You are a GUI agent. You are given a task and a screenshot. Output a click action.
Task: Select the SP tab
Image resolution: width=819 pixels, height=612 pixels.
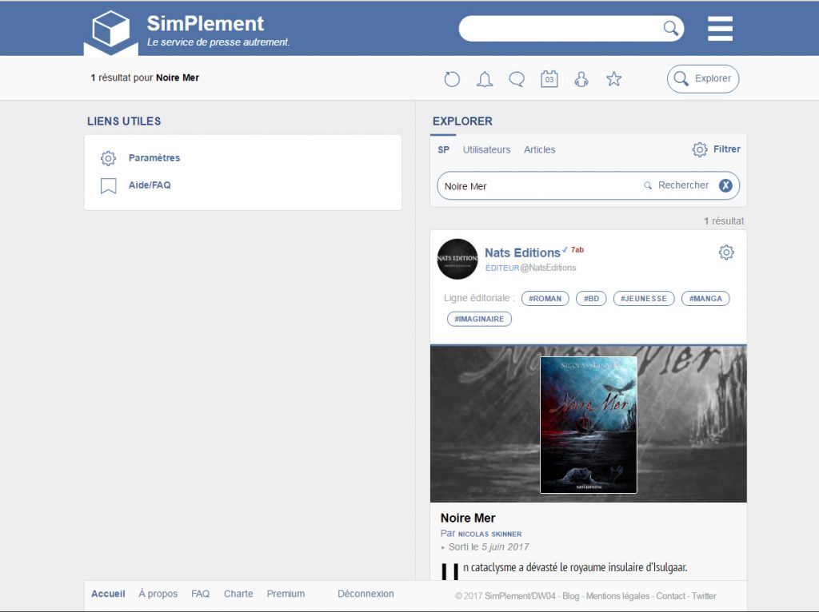coord(443,149)
